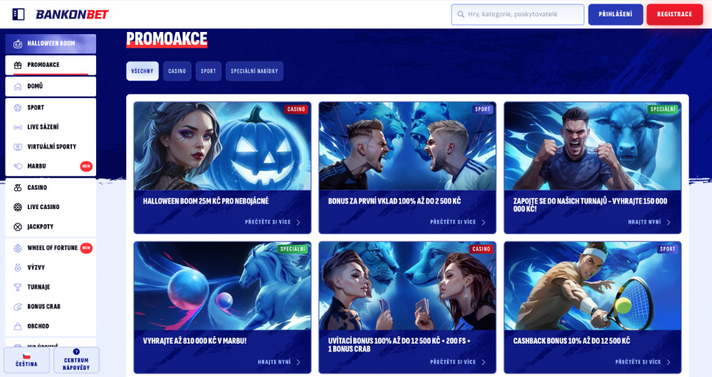Open the Centrum nápovědy help button
The image size is (712, 377).
tap(76, 360)
